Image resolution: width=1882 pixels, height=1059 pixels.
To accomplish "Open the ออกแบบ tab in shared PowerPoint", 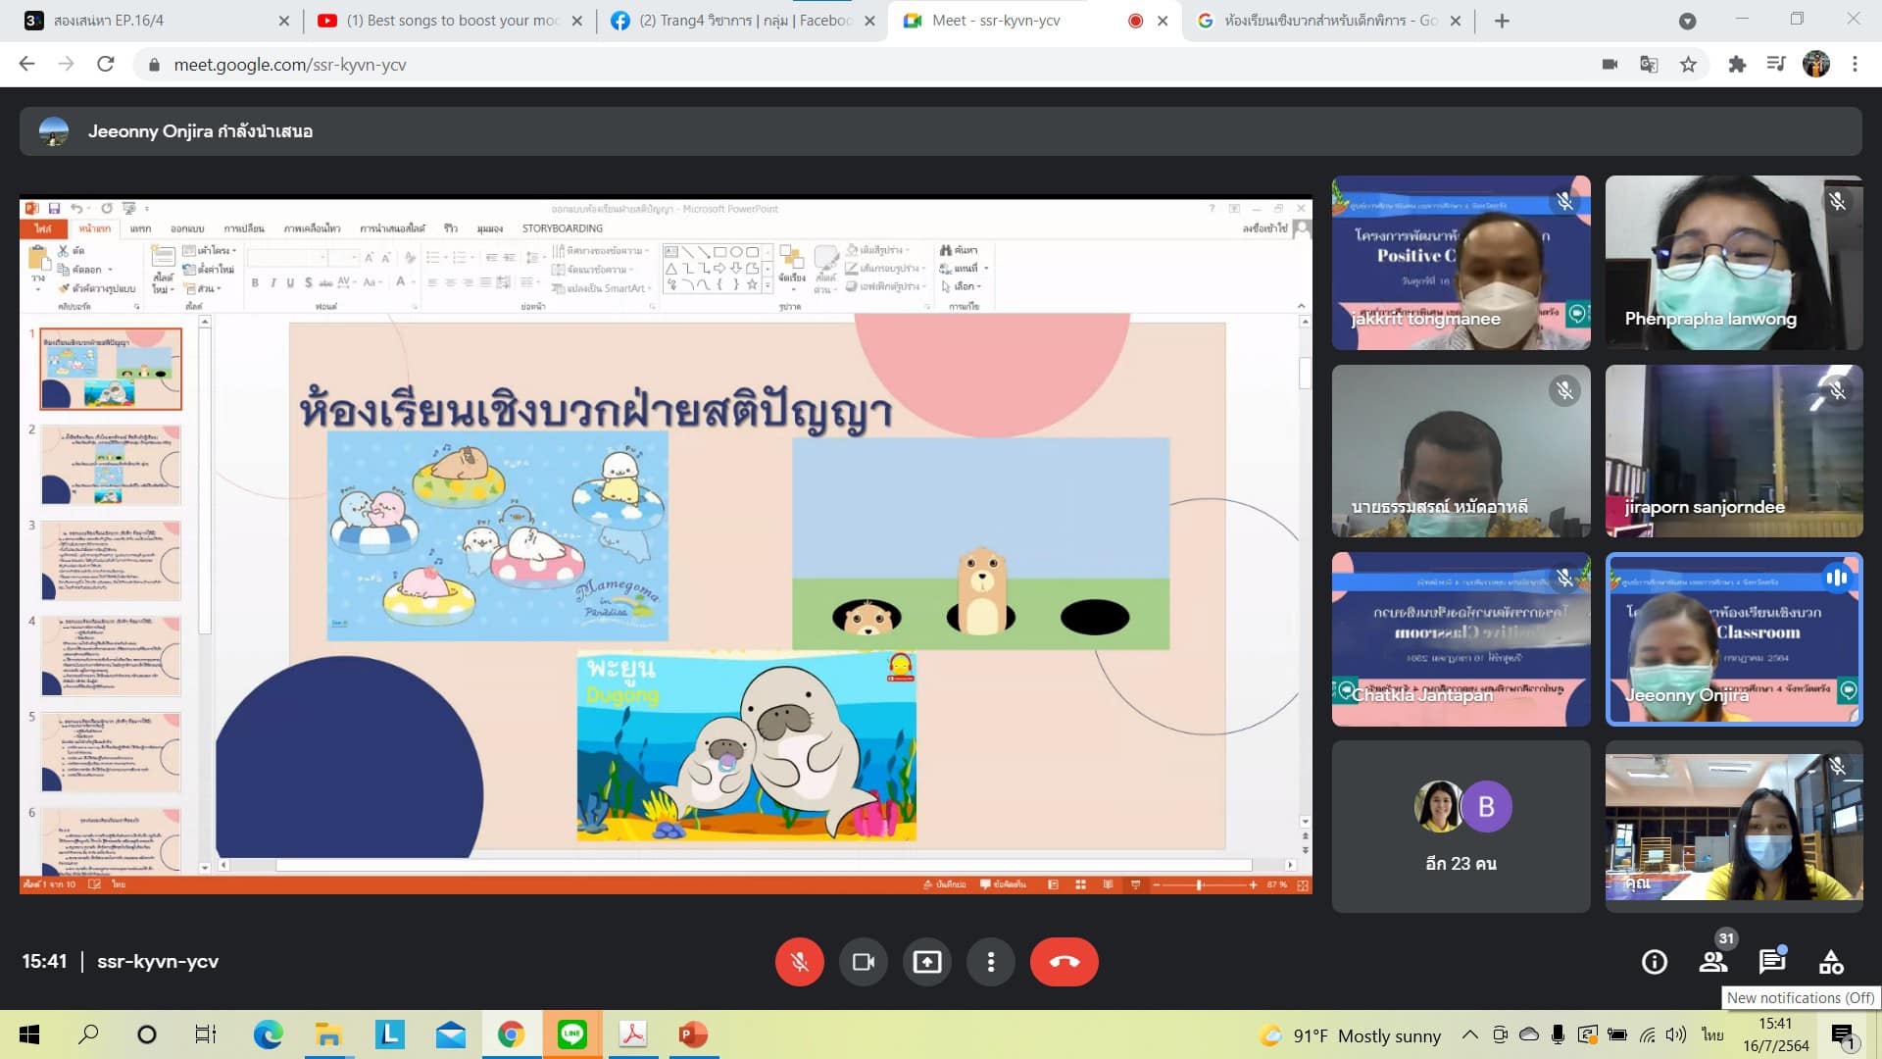I will click(187, 228).
